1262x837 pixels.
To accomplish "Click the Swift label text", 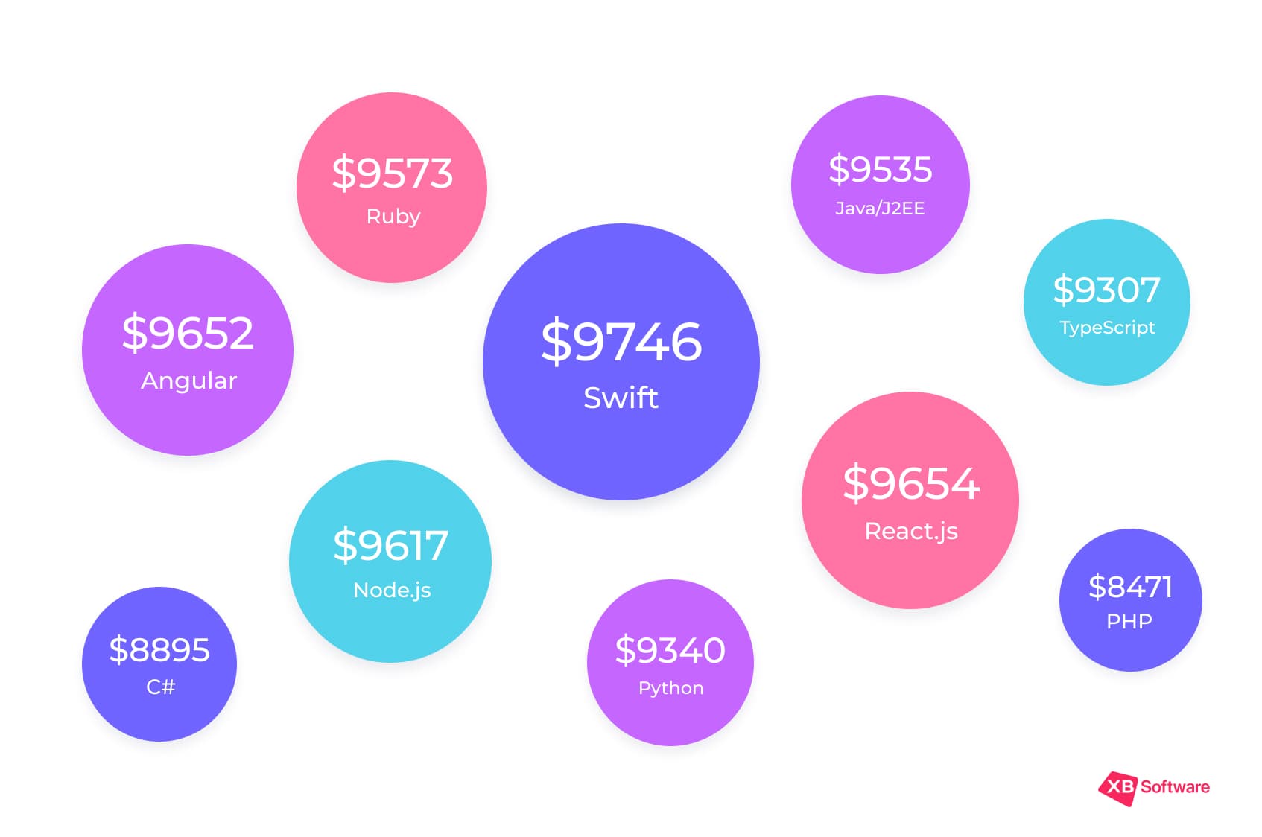I will point(621,398).
